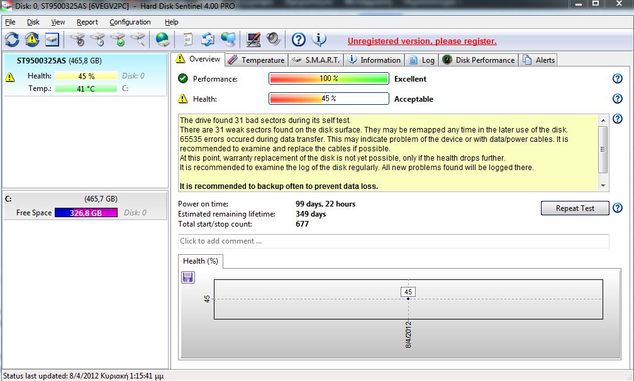Click the Click to add comment field
634x381 pixels.
click(x=394, y=241)
